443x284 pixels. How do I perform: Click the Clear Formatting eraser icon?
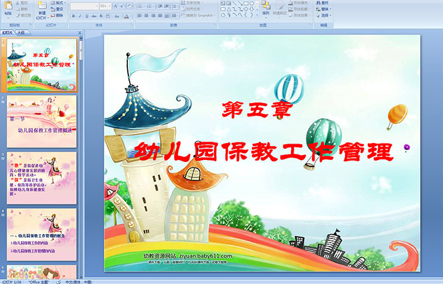click(x=130, y=6)
